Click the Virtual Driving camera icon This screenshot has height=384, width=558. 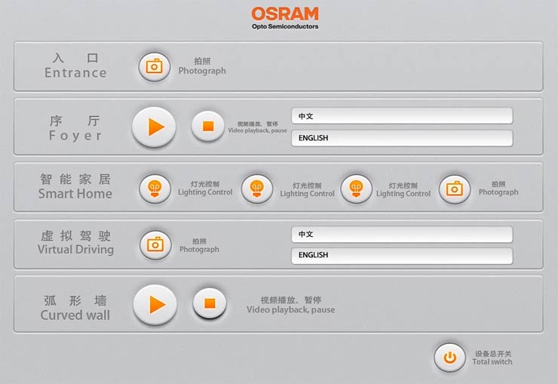coord(155,244)
